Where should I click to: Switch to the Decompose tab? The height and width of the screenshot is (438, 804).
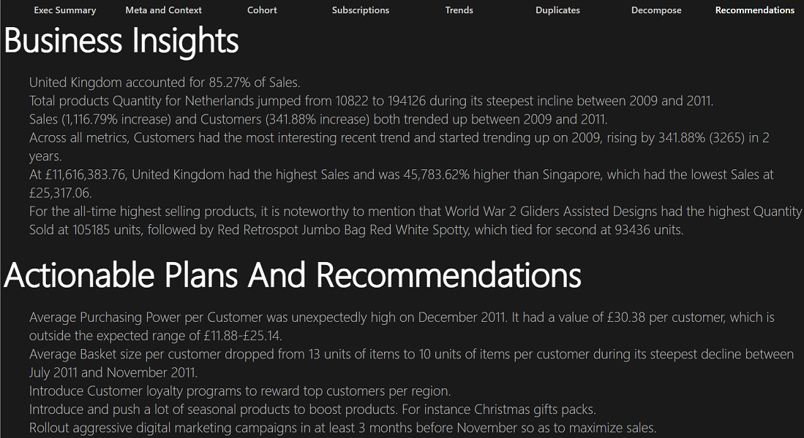pos(656,10)
